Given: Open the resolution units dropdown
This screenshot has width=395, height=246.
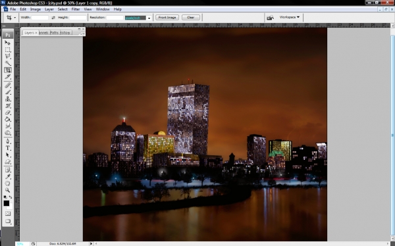Looking at the screenshot, I should pos(149,18).
